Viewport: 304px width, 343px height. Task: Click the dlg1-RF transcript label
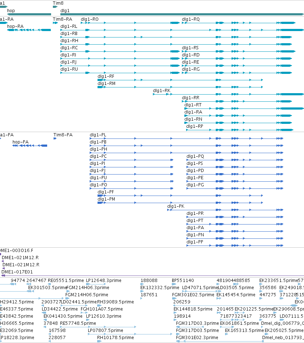coord(106,76)
